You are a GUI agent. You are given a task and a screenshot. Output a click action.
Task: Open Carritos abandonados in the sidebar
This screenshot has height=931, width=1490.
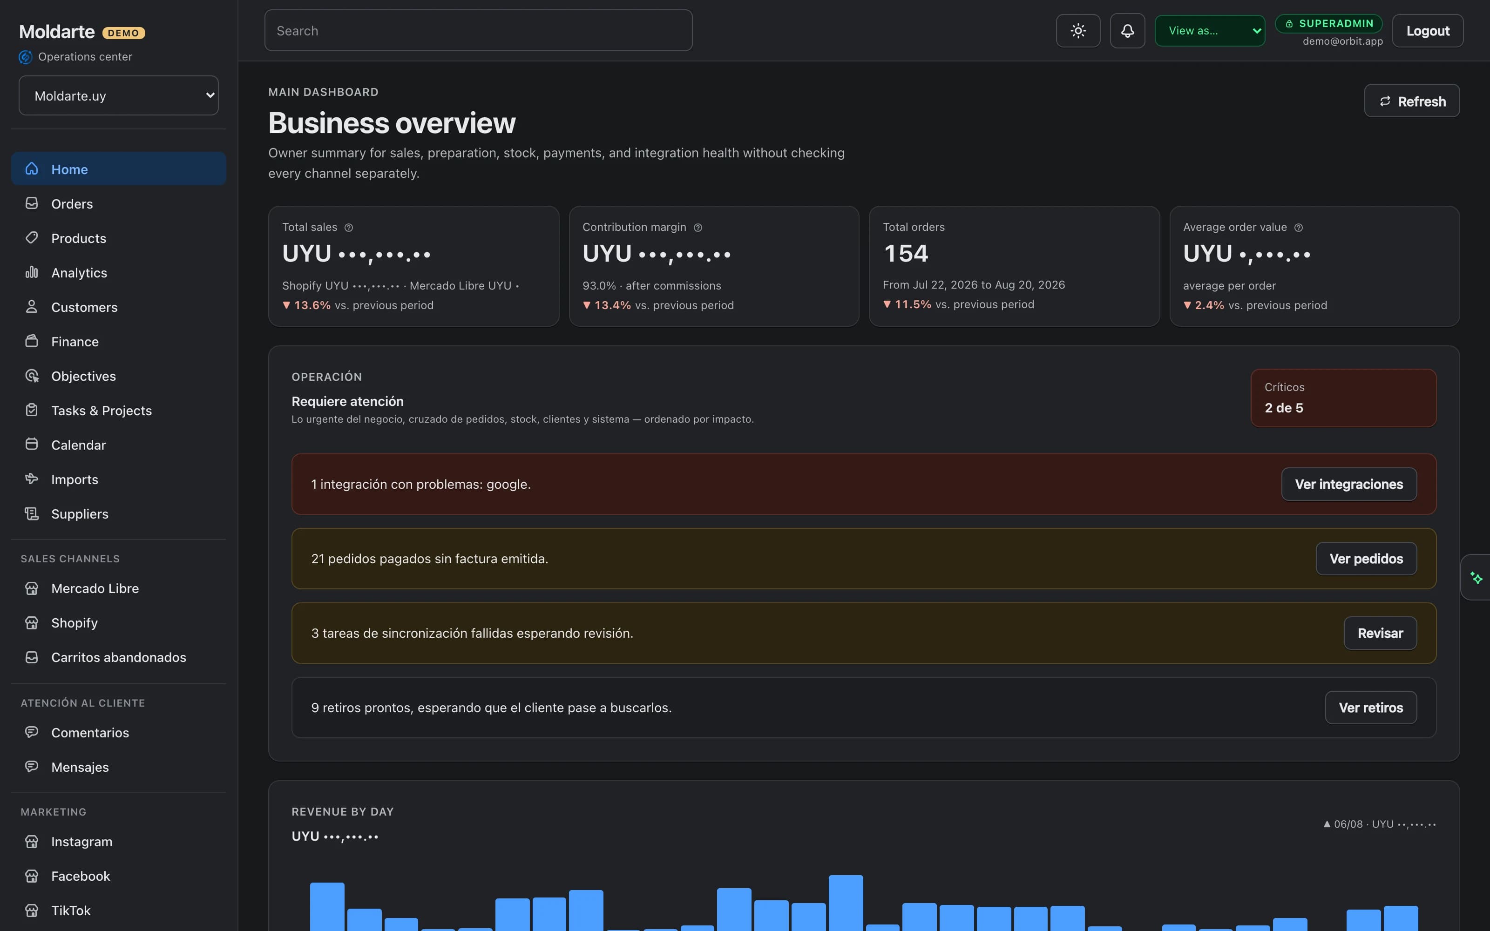click(119, 657)
